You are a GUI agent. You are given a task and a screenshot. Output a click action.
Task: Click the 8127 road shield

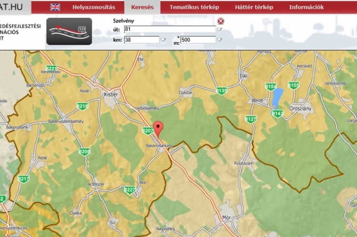point(251,119)
